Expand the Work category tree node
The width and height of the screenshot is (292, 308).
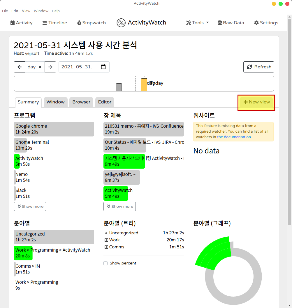pos(106,240)
